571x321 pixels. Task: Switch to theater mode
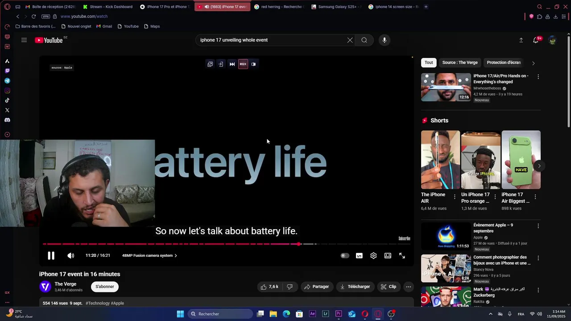point(388,255)
